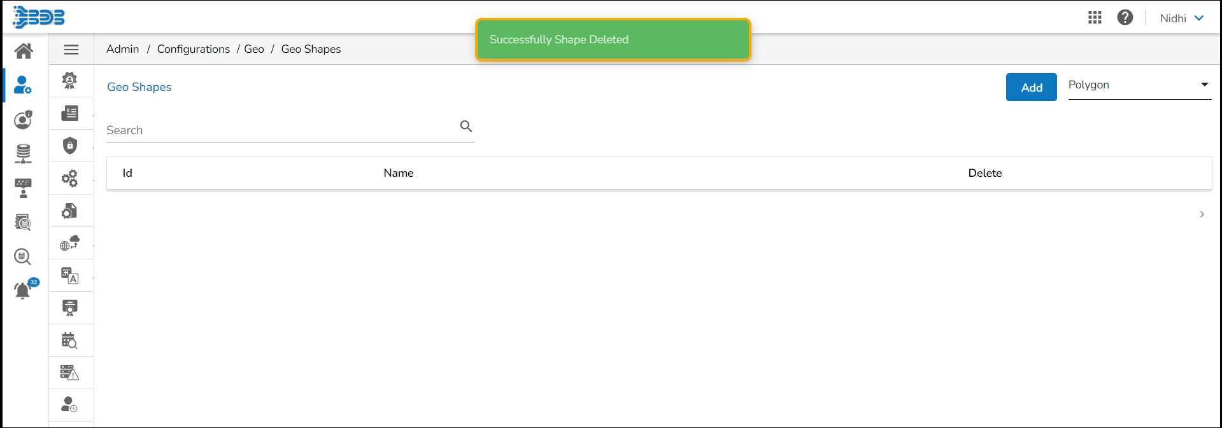
Task: Click the Geo breadcrumb
Action: coord(254,49)
